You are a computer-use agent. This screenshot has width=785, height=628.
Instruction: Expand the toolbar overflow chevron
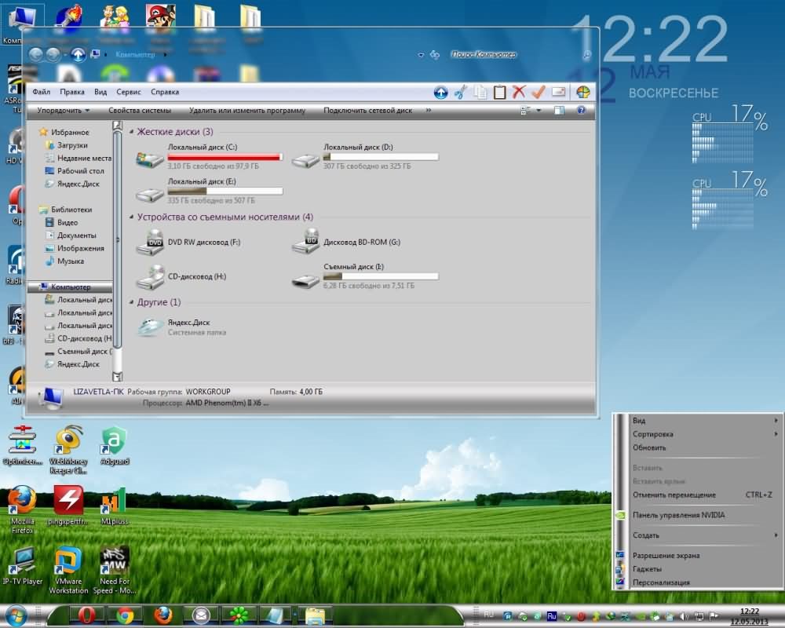[x=429, y=111]
